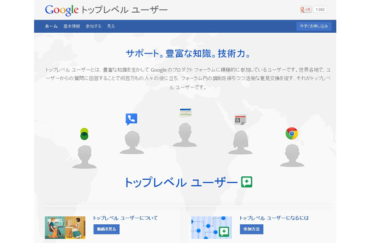
Task: Open トップレベル ユーザーになるには link
Action: click(274, 218)
